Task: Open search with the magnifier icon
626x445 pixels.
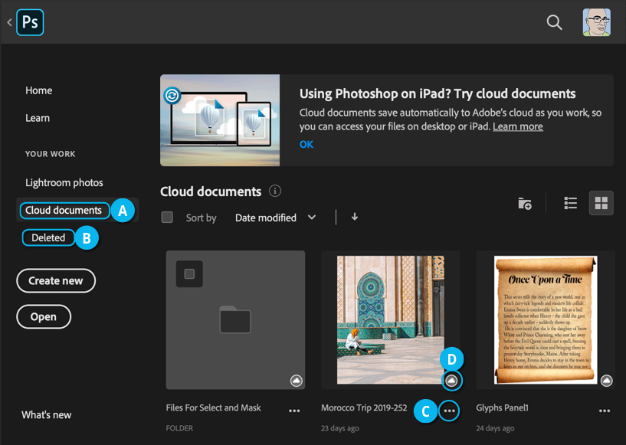Action: (x=554, y=22)
